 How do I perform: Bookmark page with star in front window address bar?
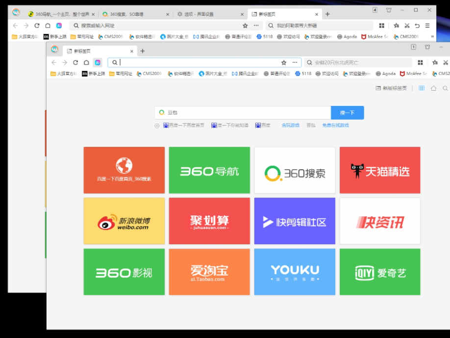tap(284, 62)
